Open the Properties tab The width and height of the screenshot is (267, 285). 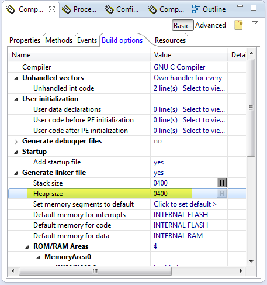click(x=25, y=40)
